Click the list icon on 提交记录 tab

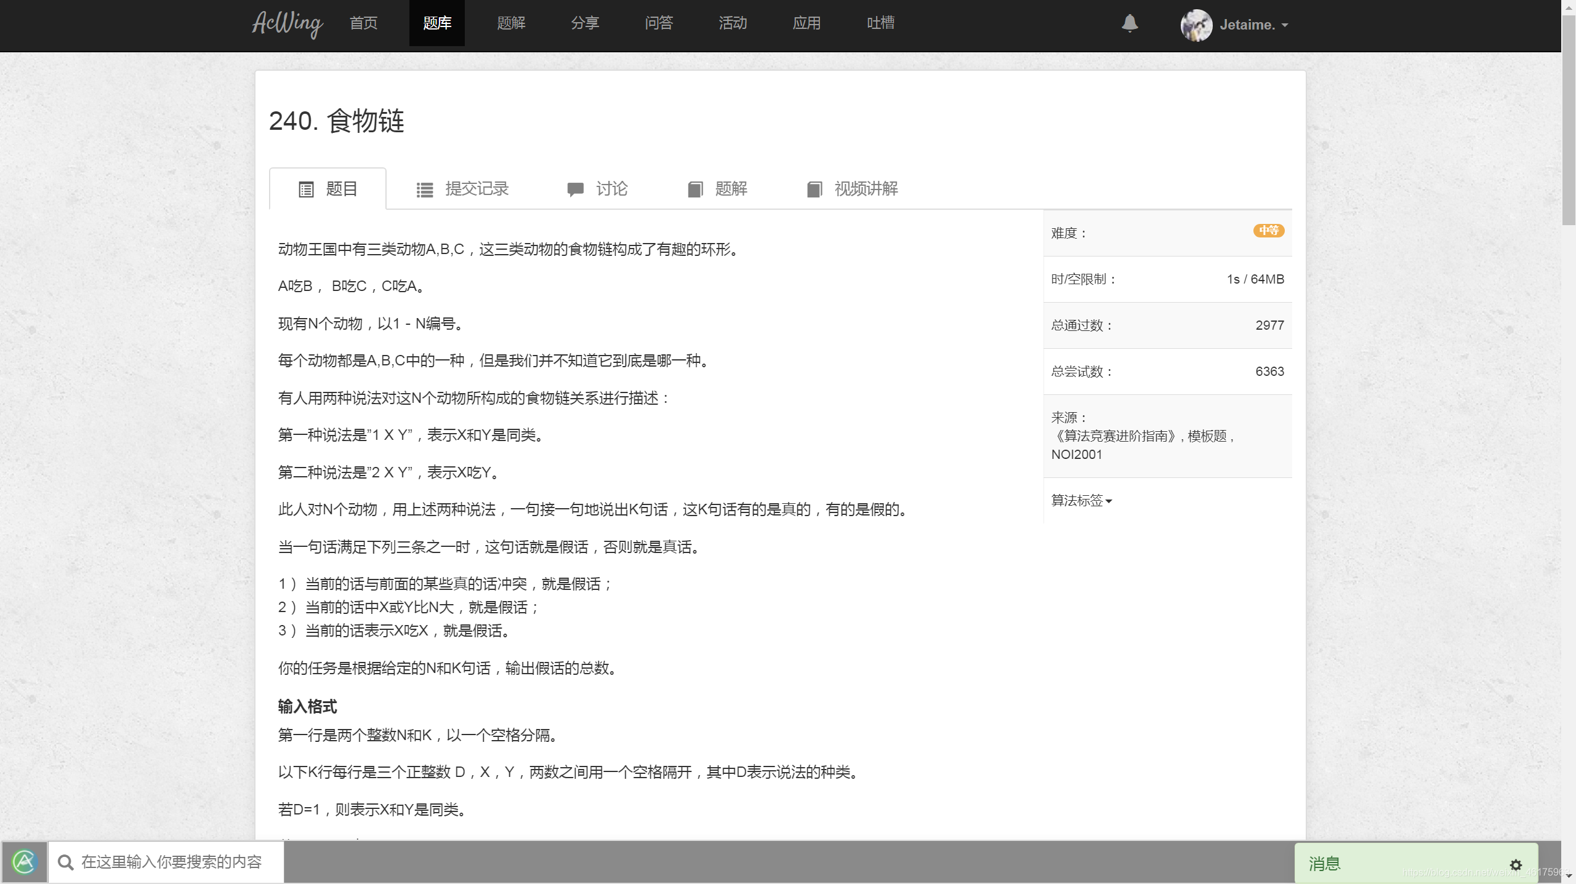click(425, 189)
